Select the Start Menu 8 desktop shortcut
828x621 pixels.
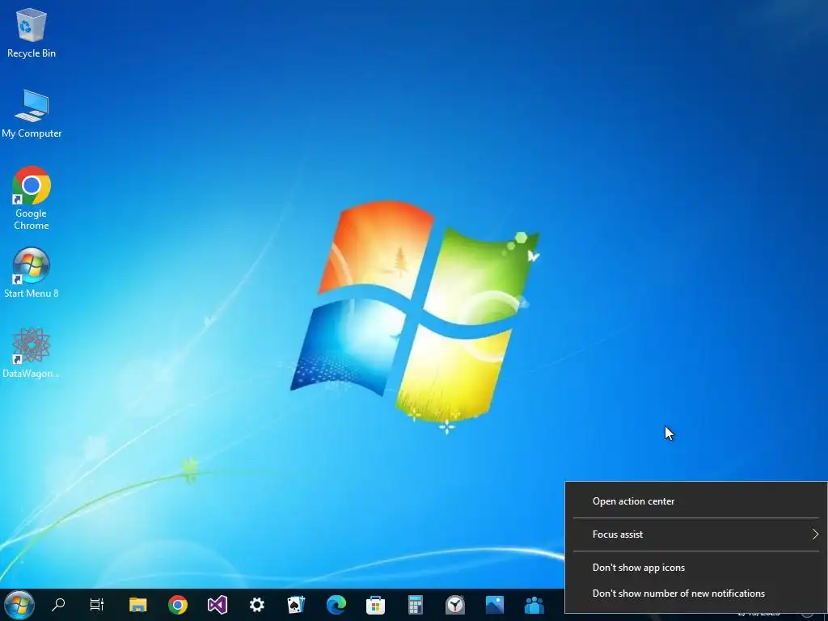click(x=32, y=272)
